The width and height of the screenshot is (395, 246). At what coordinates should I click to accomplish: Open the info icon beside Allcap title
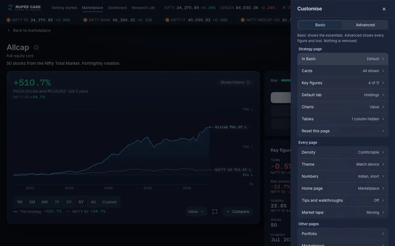pyautogui.click(x=36, y=47)
